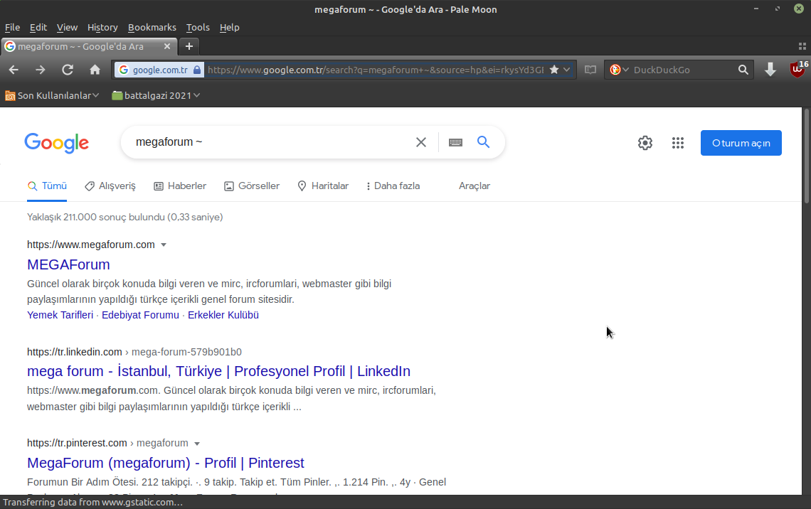Go forward one page

[41, 70]
